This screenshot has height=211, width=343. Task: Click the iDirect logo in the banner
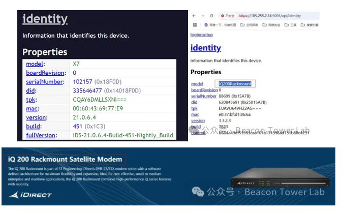coord(30,195)
